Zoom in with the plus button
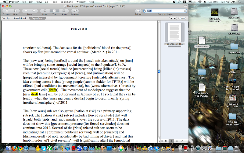 (x=34, y=11)
